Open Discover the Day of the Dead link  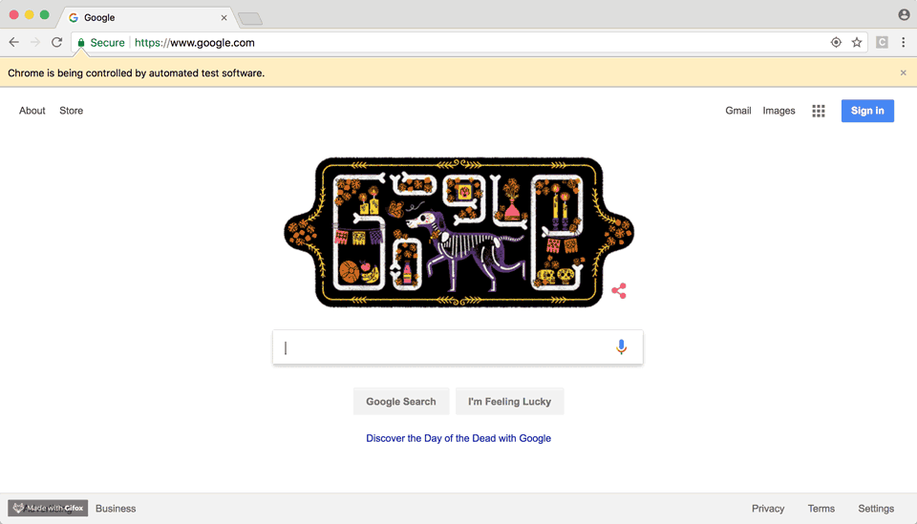(458, 438)
